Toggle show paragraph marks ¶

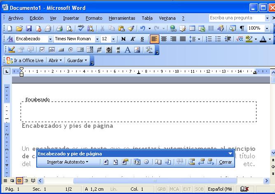tap(242, 28)
